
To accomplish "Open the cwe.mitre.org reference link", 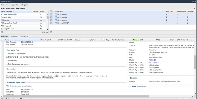I will [x=165, y=82].
